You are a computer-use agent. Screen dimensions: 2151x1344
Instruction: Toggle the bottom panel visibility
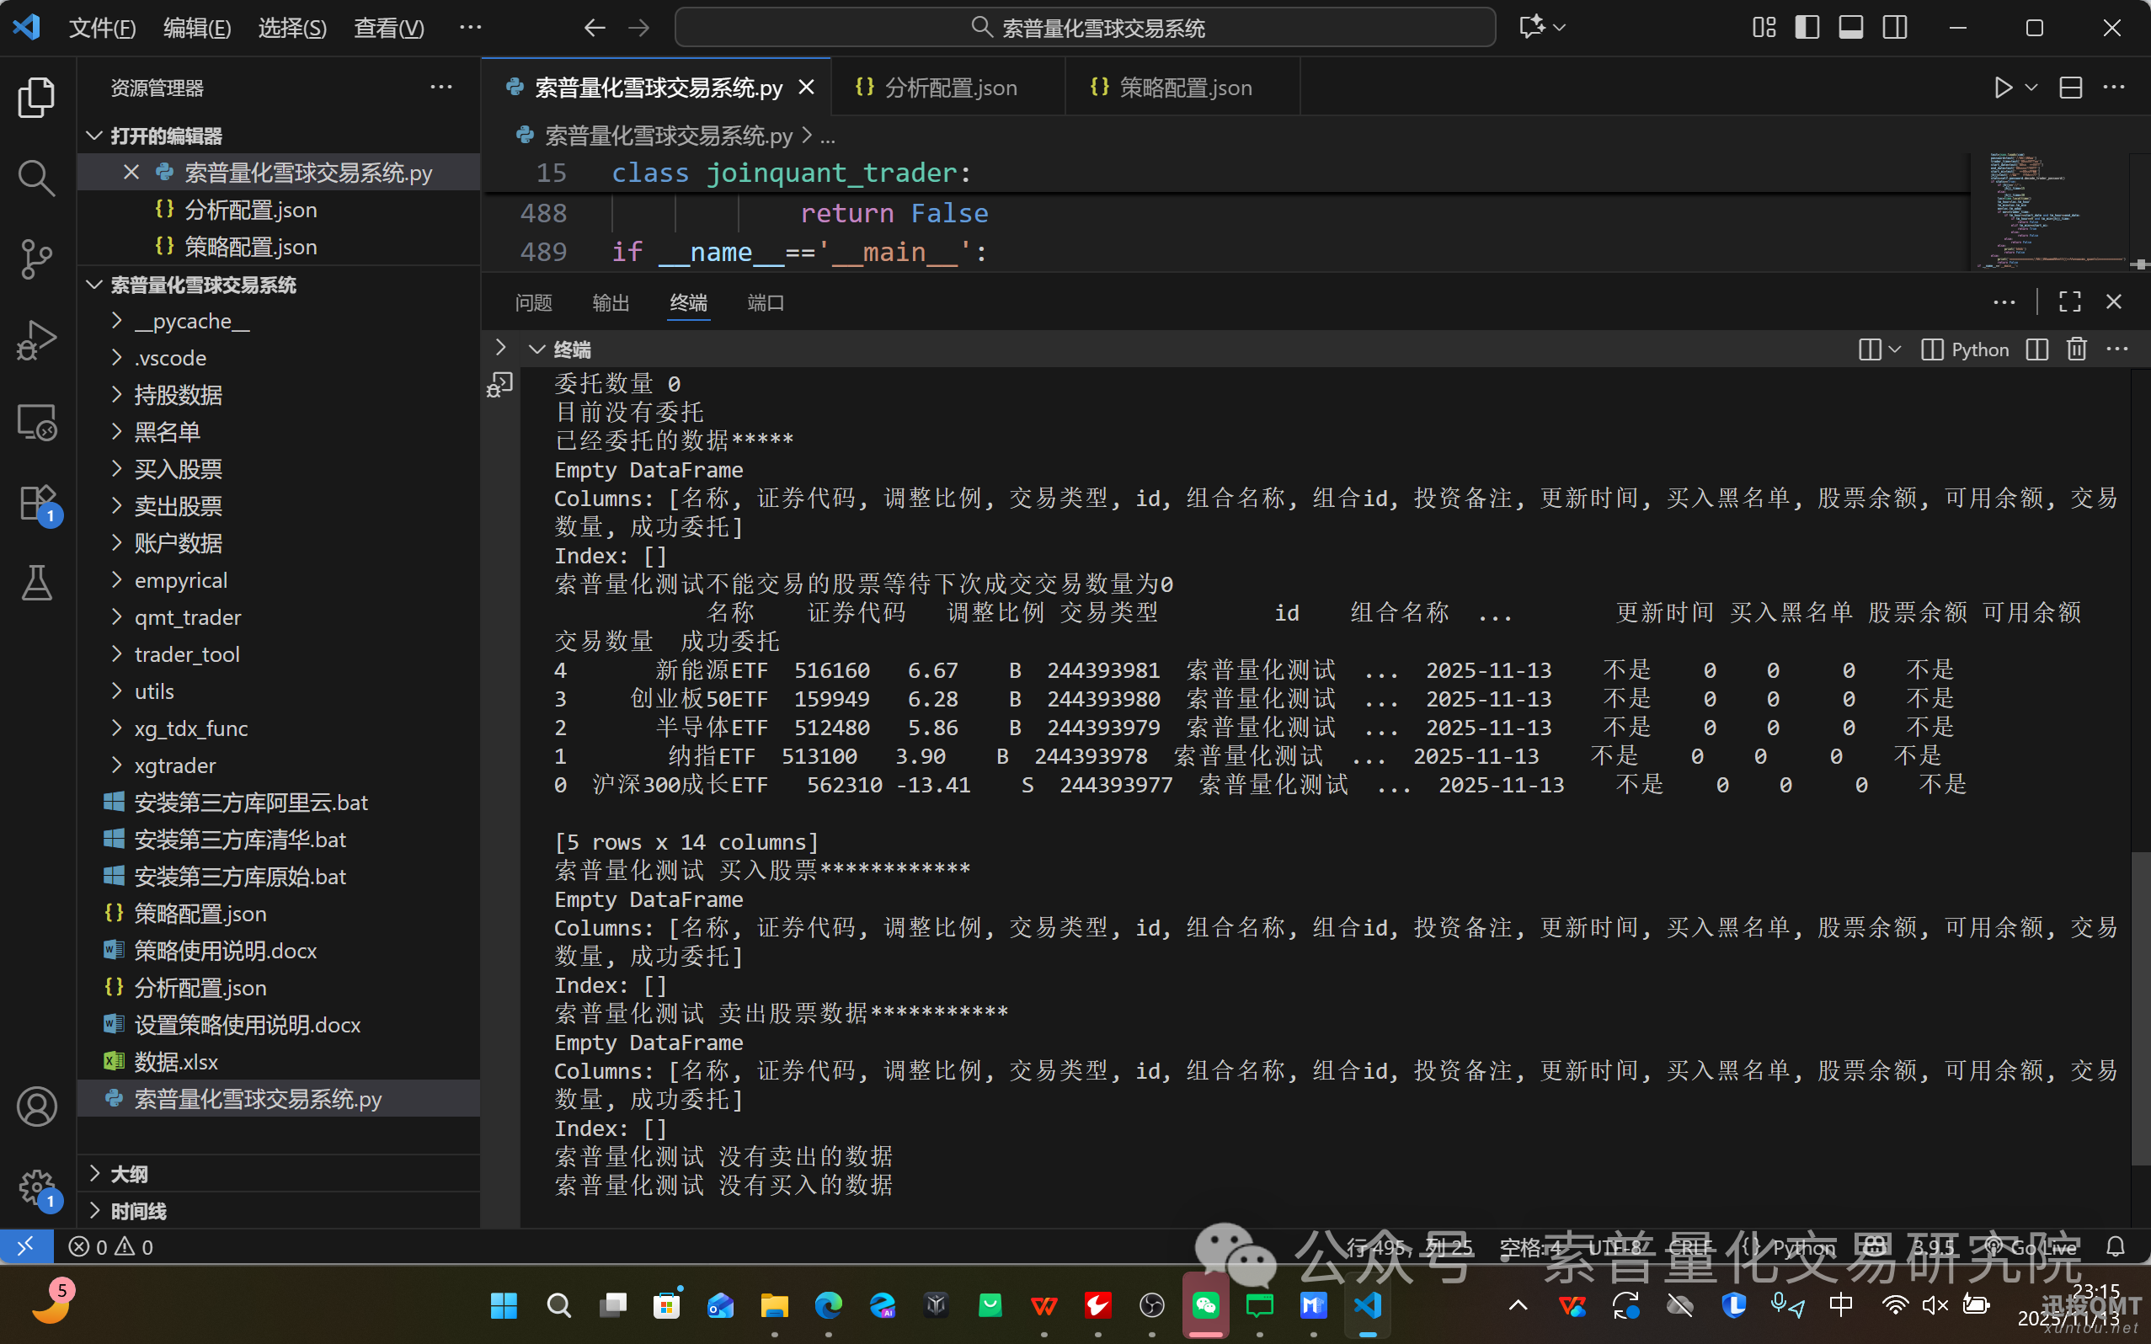pos(1850,28)
